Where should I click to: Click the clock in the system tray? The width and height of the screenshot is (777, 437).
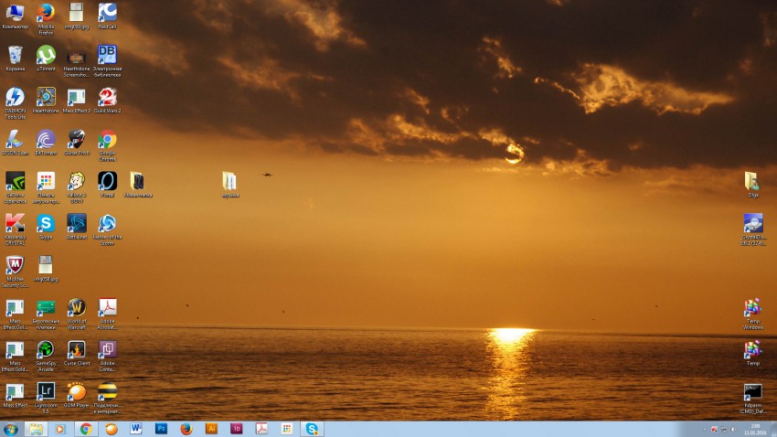757,428
